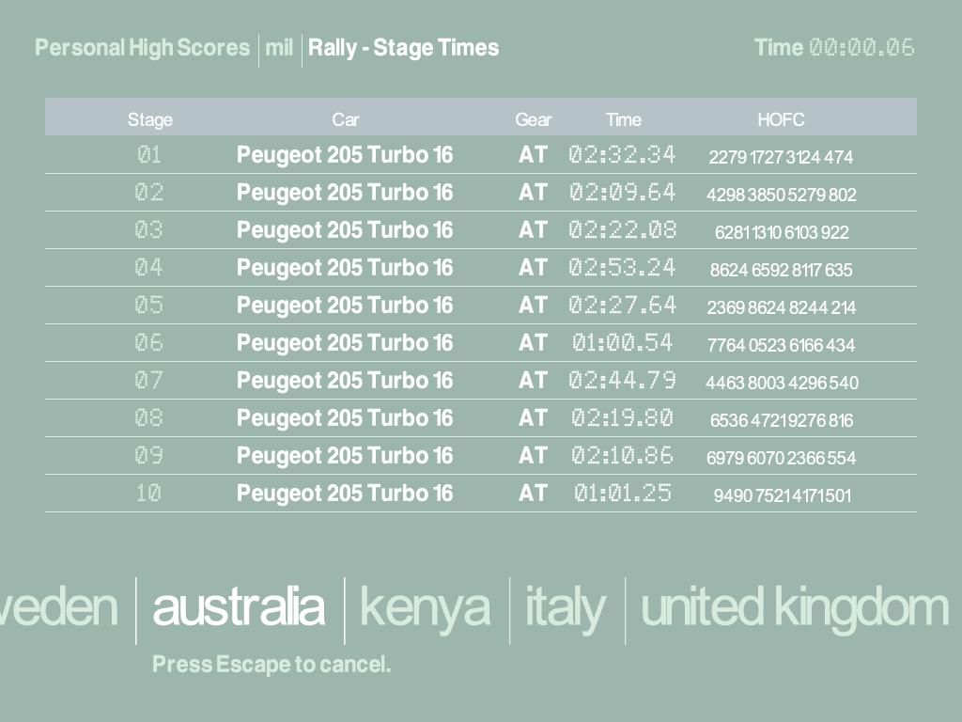The image size is (962, 722).
Task: Select the kenya rally tab
Action: click(425, 607)
